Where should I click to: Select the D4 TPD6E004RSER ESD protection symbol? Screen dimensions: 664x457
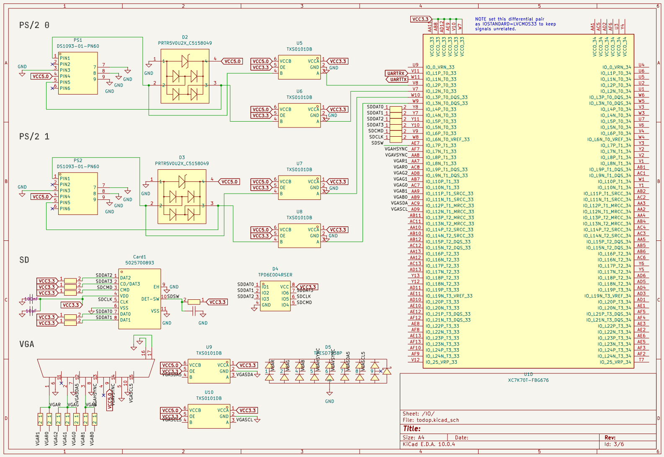tap(275, 296)
